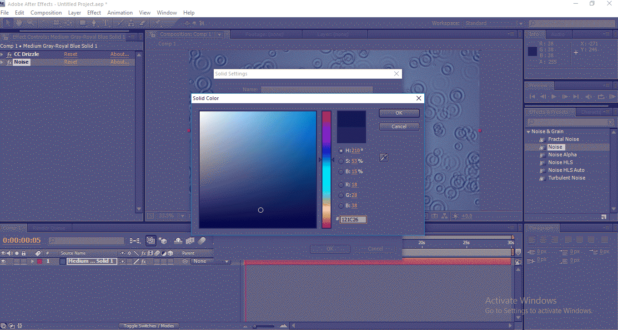Expand Noise effect properties in Effect Controls
The width and height of the screenshot is (618, 330).
tap(2, 62)
